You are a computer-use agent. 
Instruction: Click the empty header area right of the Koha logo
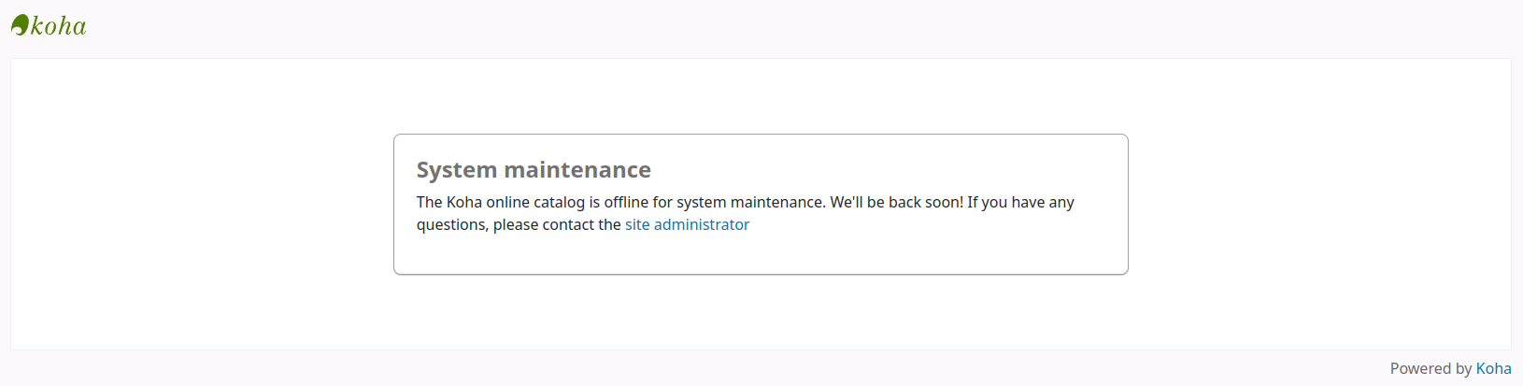coord(747,26)
